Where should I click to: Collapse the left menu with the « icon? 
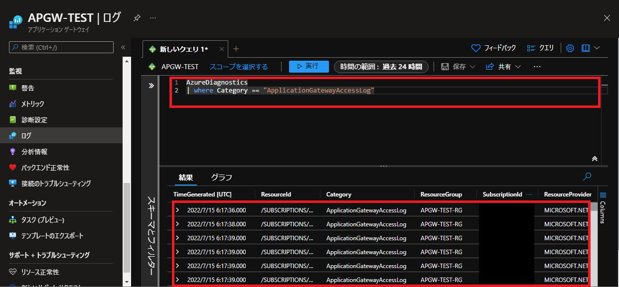click(x=123, y=47)
